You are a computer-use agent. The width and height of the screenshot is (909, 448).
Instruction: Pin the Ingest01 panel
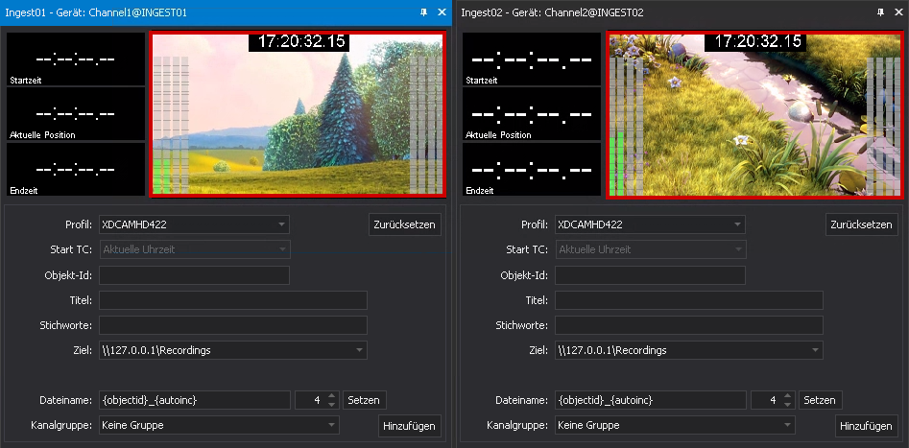point(423,12)
